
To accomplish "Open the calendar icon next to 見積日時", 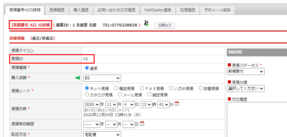I will [x=177, y=104].
